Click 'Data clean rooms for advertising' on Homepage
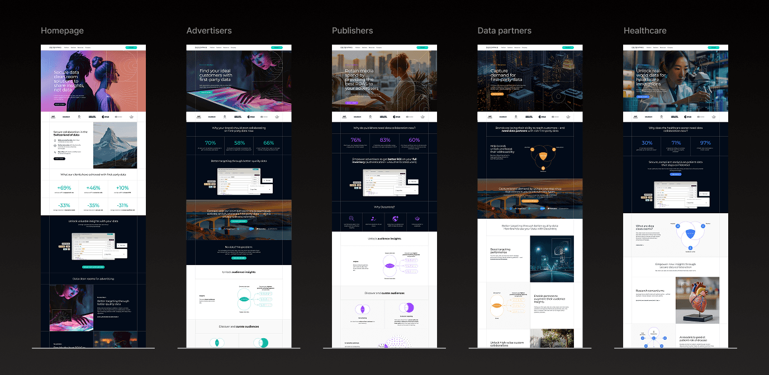This screenshot has height=375, width=769. (x=93, y=278)
